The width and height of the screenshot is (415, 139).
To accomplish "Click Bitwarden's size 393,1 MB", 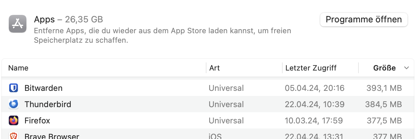I will click(x=384, y=88).
